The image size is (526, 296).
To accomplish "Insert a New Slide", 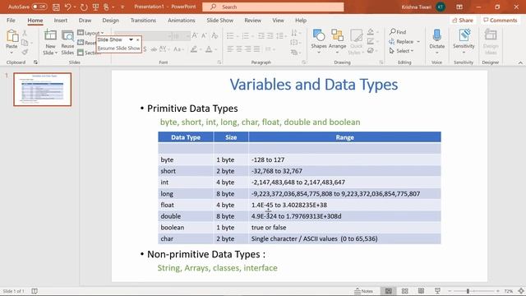I will [50, 36].
